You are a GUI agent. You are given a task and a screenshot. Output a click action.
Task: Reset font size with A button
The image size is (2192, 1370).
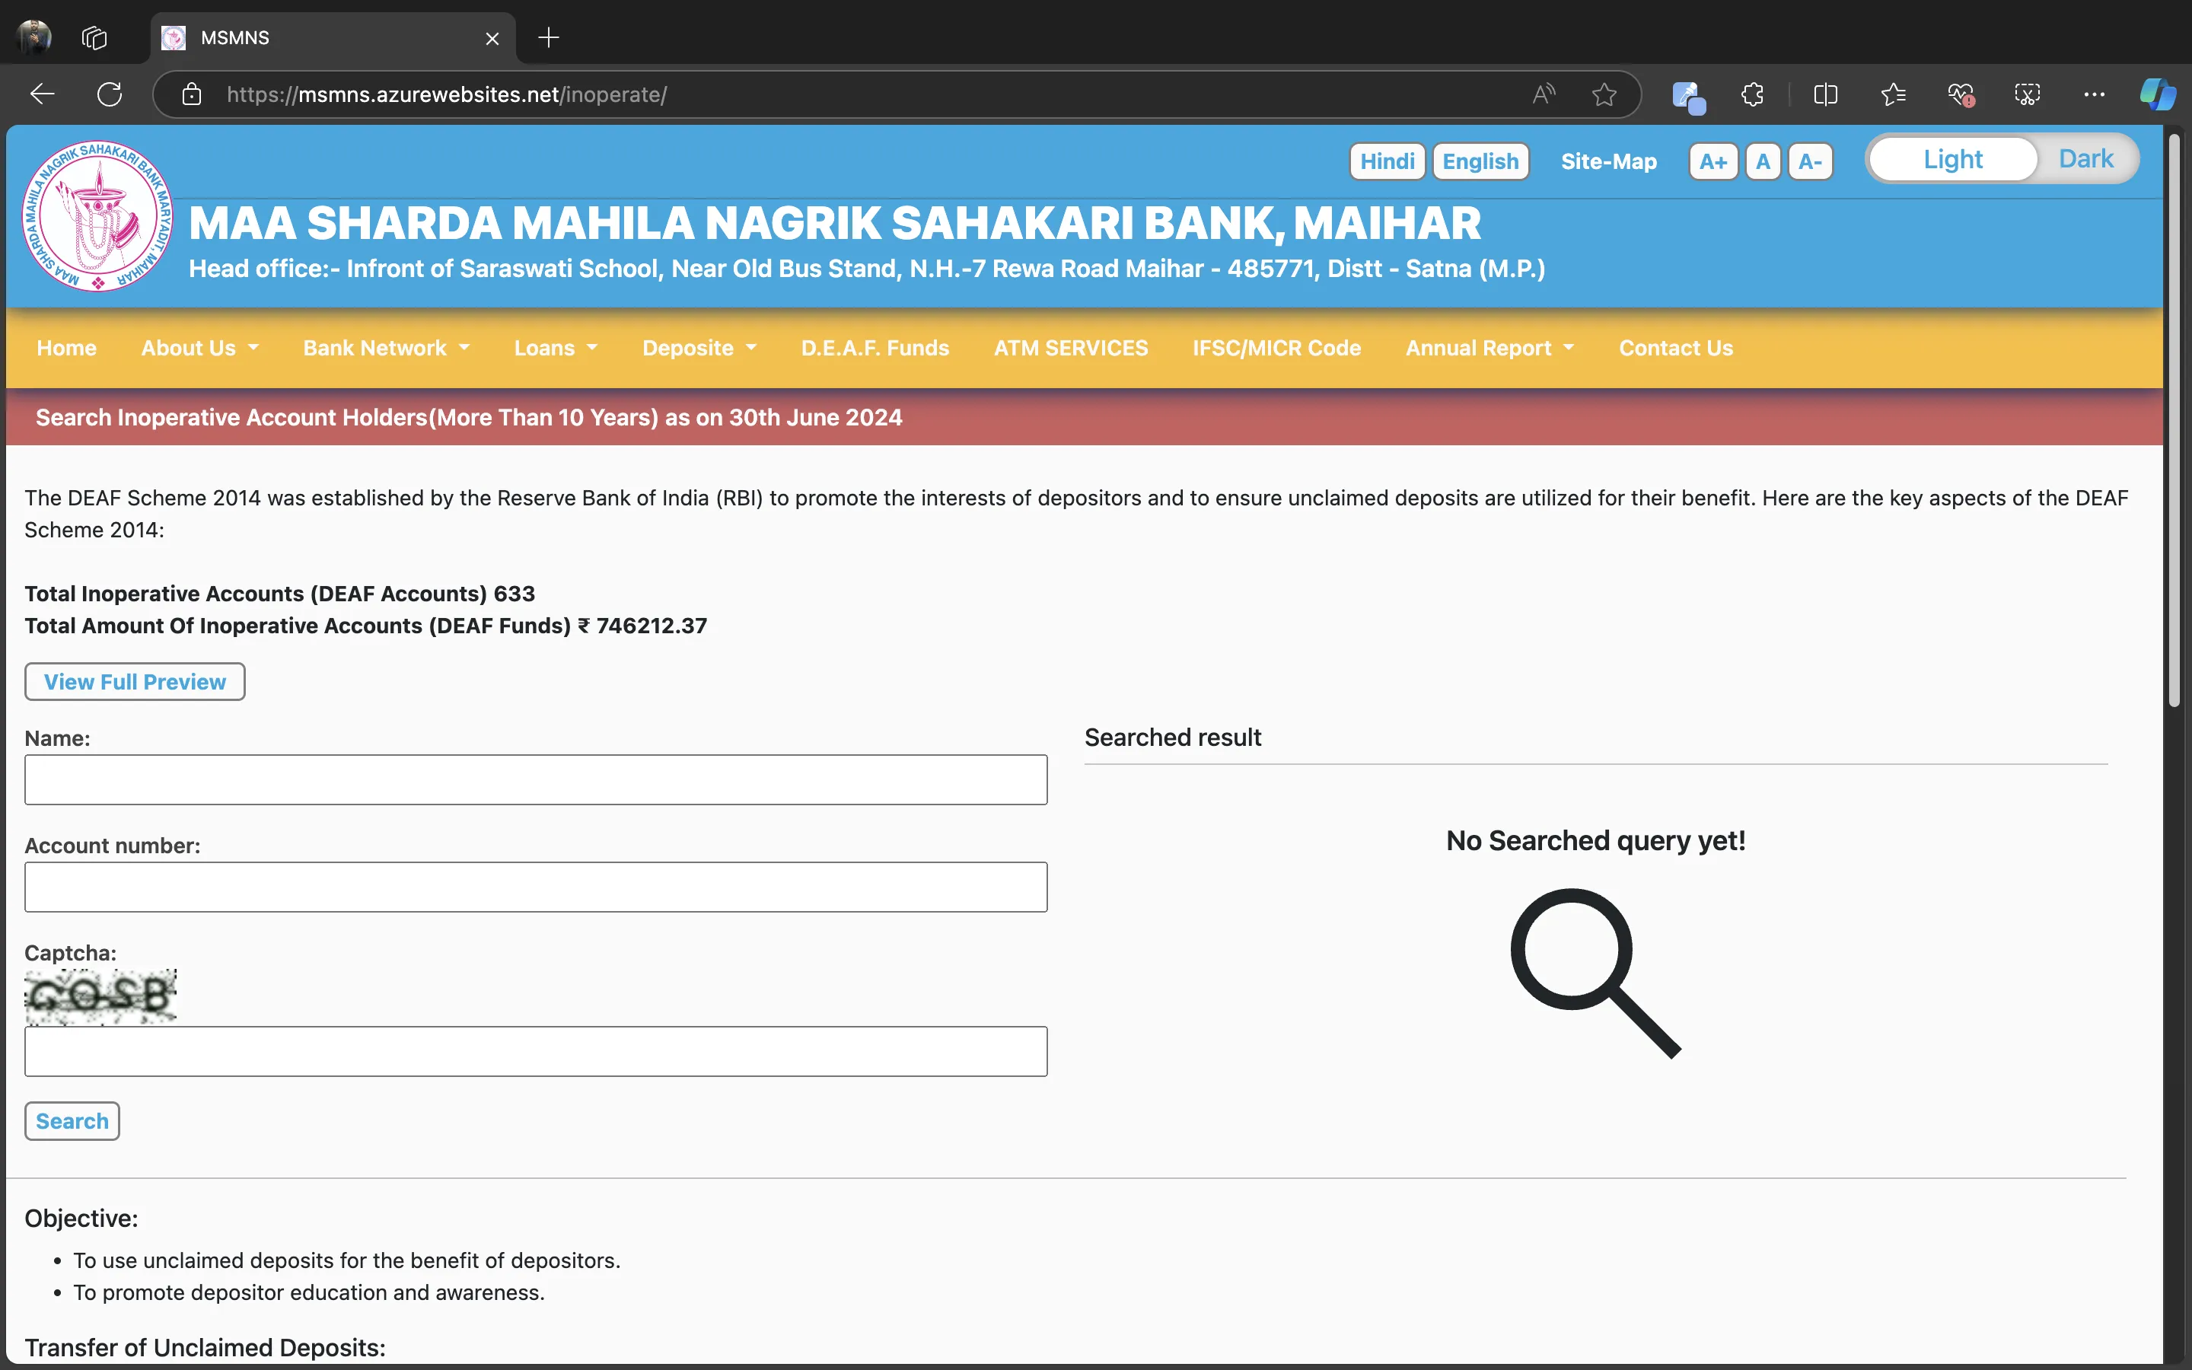(1763, 161)
